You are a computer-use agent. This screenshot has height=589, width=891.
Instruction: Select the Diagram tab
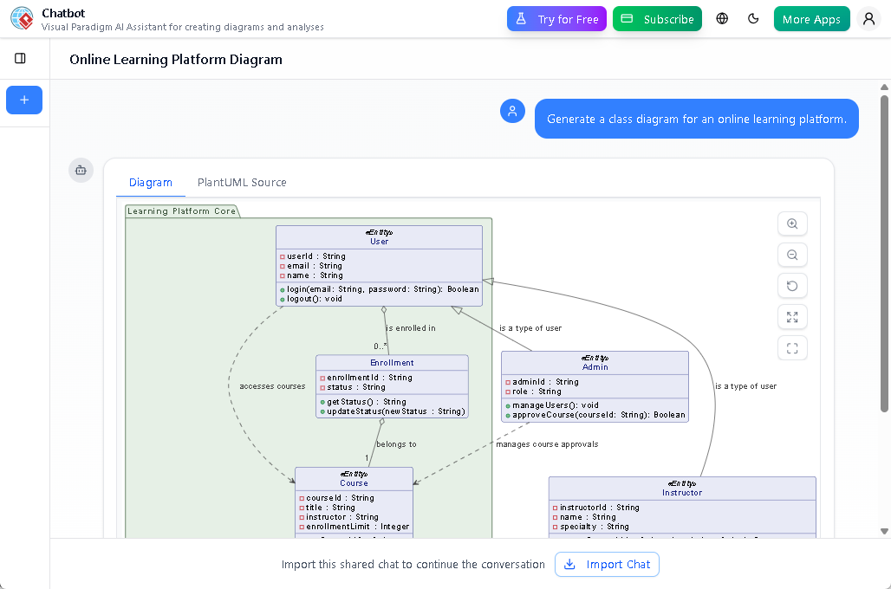(151, 183)
